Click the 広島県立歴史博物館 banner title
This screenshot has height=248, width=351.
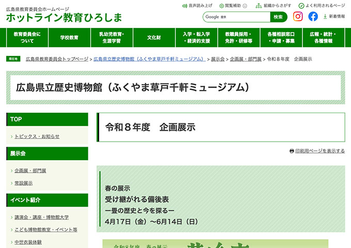(133, 87)
